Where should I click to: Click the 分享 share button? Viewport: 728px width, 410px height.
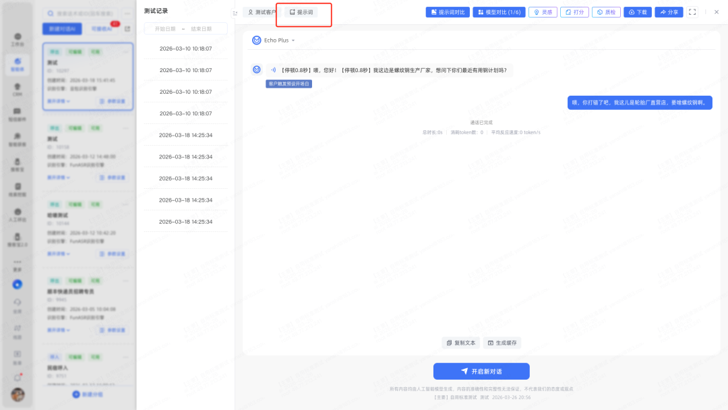click(x=669, y=12)
